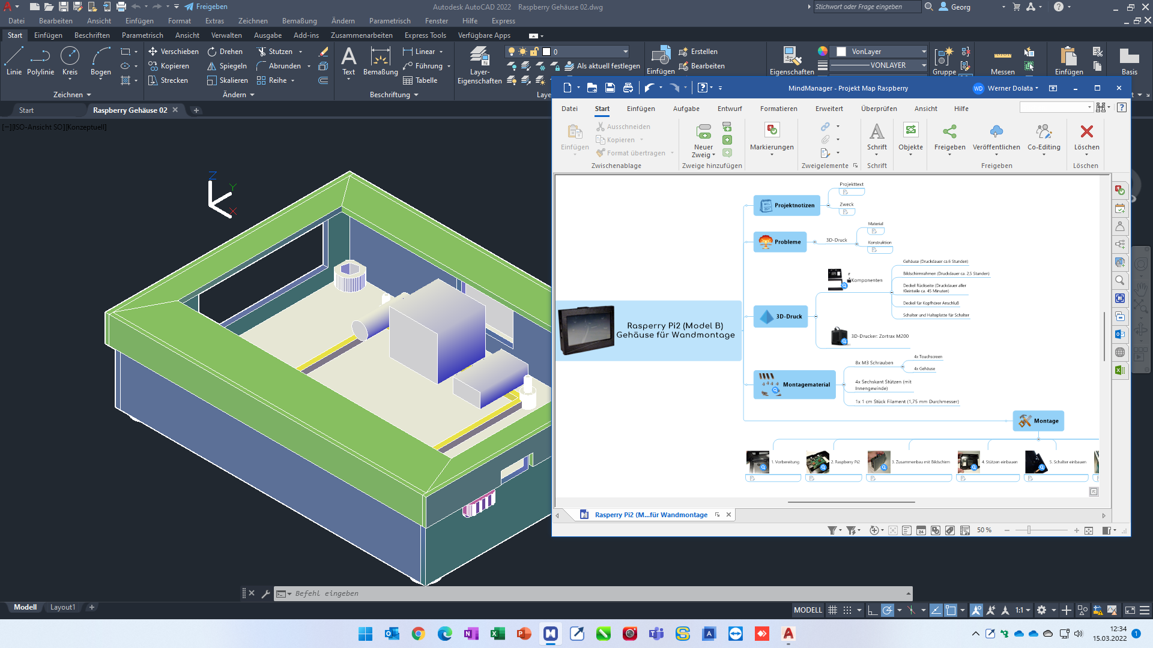1153x648 pixels.
Task: Toggle clean screen in AutoCAD status bar
Action: (1130, 610)
